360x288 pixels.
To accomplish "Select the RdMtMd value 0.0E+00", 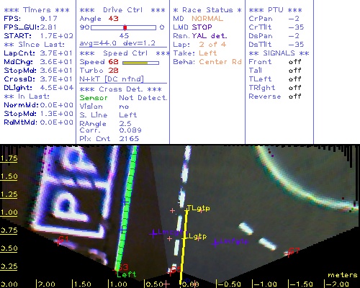I will click(x=57, y=122).
